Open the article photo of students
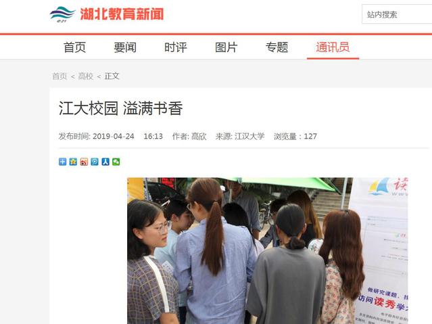This screenshot has height=324, width=432. click(267, 251)
